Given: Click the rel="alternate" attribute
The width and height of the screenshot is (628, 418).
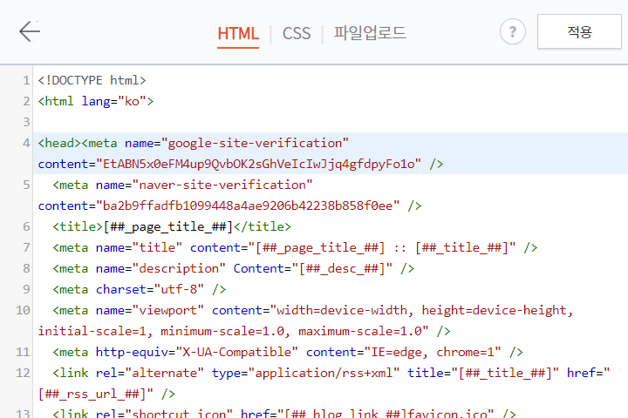Looking at the screenshot, I should pyautogui.click(x=150, y=373).
